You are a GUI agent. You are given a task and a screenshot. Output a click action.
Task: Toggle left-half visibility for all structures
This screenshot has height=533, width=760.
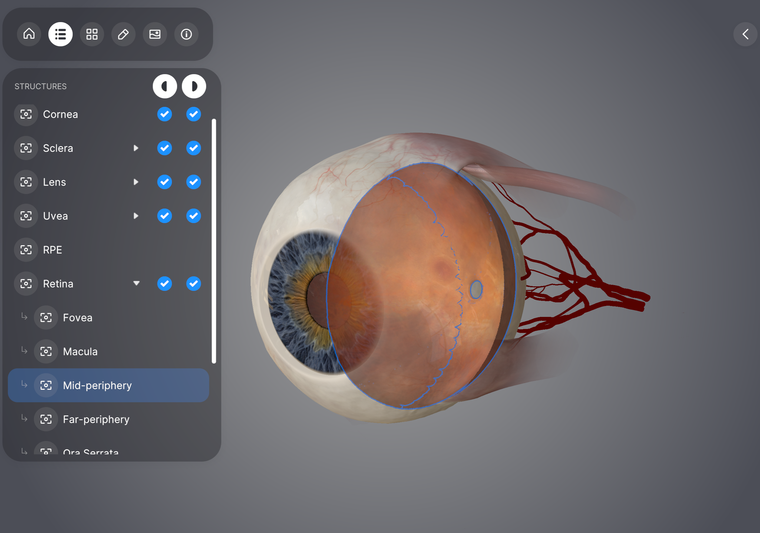tap(165, 86)
